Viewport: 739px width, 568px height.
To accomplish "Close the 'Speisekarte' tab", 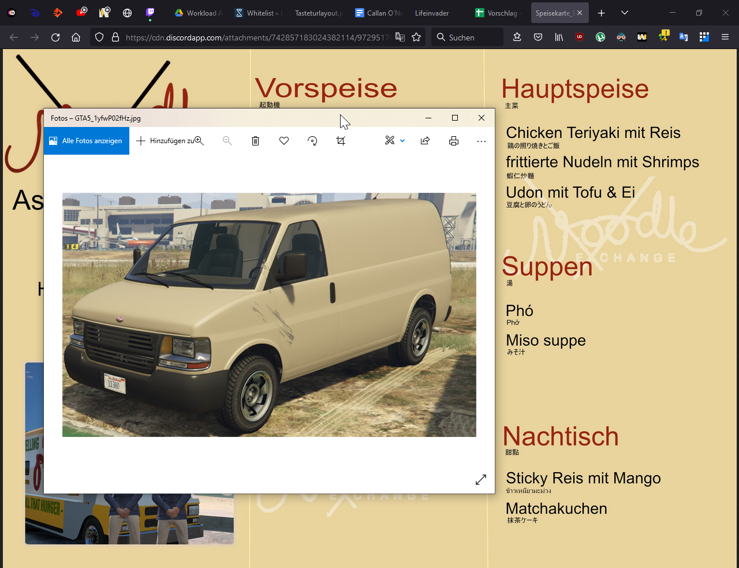I will click(580, 13).
